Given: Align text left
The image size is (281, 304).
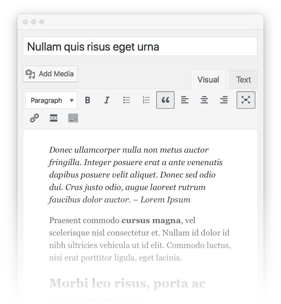Looking at the screenshot, I should pos(185,100).
